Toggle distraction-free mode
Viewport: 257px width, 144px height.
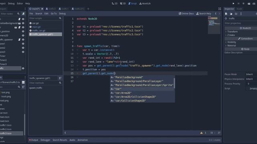point(220,9)
